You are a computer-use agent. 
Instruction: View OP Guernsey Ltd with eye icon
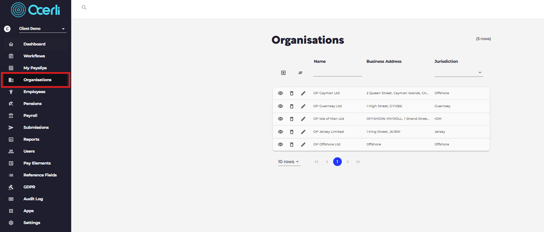(280, 106)
